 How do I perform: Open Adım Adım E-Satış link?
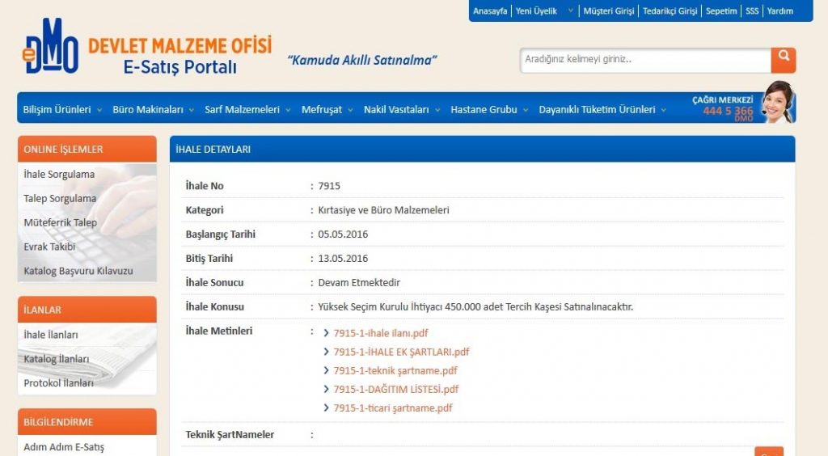tap(64, 447)
